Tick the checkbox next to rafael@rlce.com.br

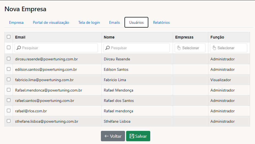tap(9, 111)
